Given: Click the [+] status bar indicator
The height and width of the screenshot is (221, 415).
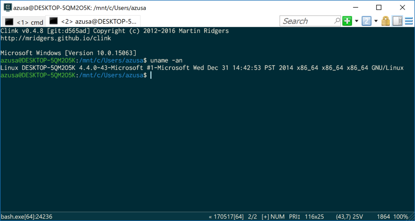Looking at the screenshot, I should pyautogui.click(x=265, y=217).
